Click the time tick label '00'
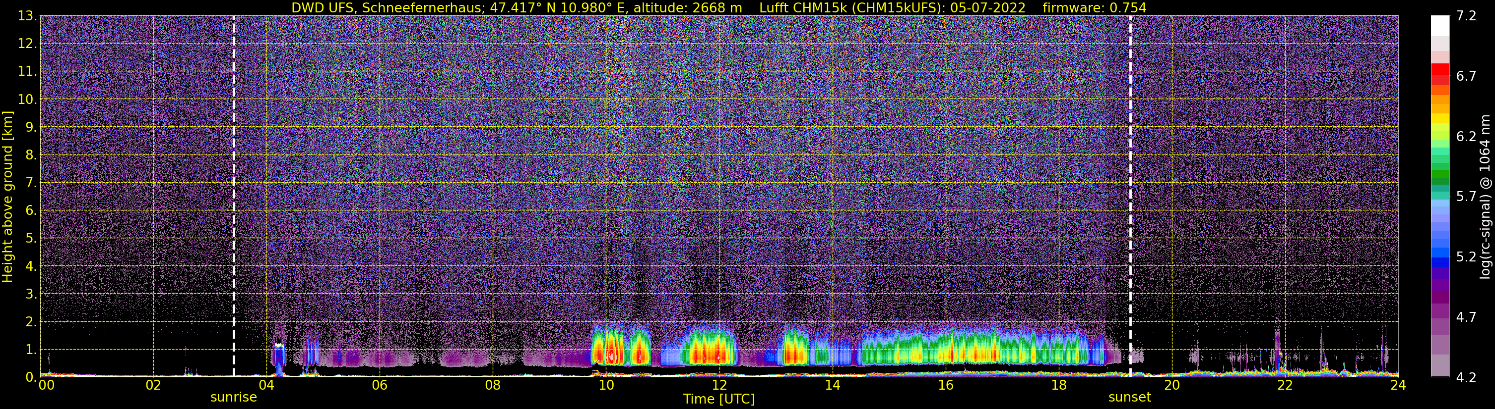 coord(47,385)
